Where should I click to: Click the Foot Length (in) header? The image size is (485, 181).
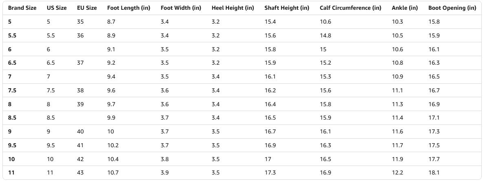(128, 8)
